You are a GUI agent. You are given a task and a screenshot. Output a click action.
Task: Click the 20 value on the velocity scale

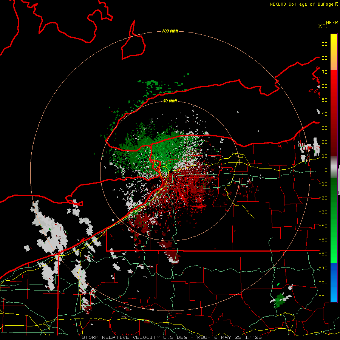(325, 142)
